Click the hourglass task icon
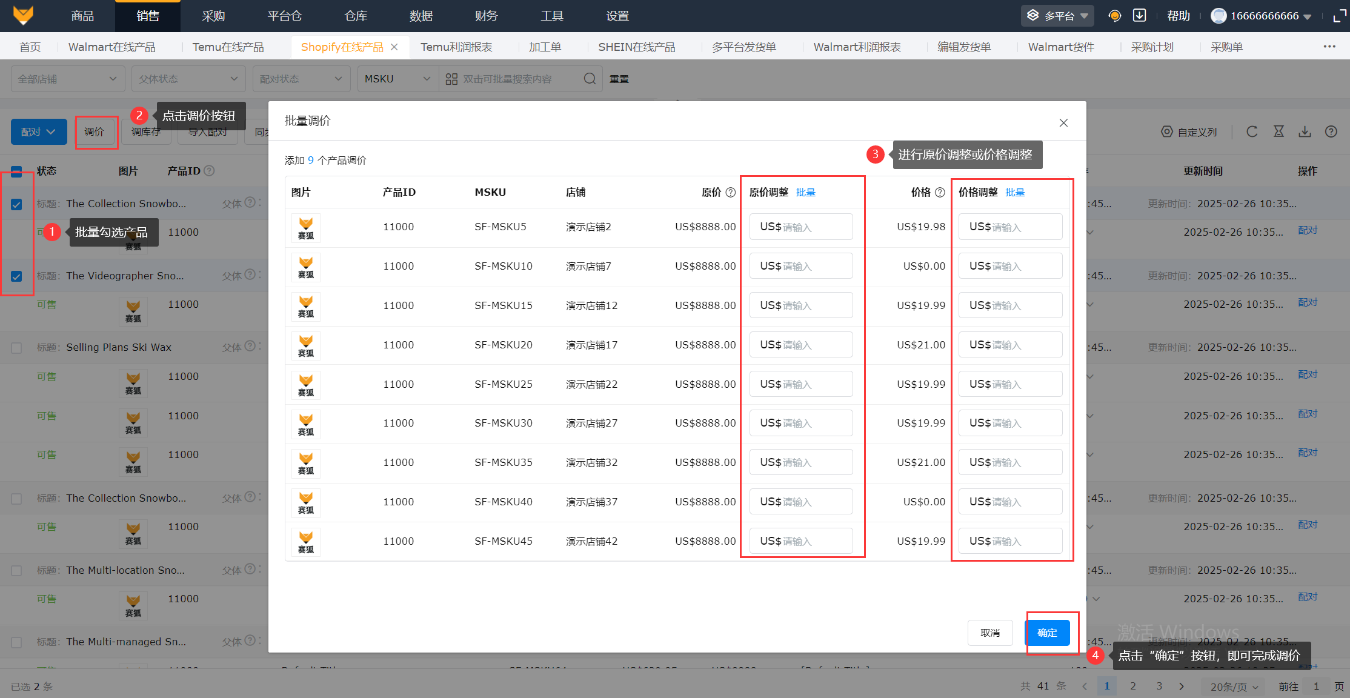Image resolution: width=1350 pixels, height=698 pixels. click(x=1279, y=131)
